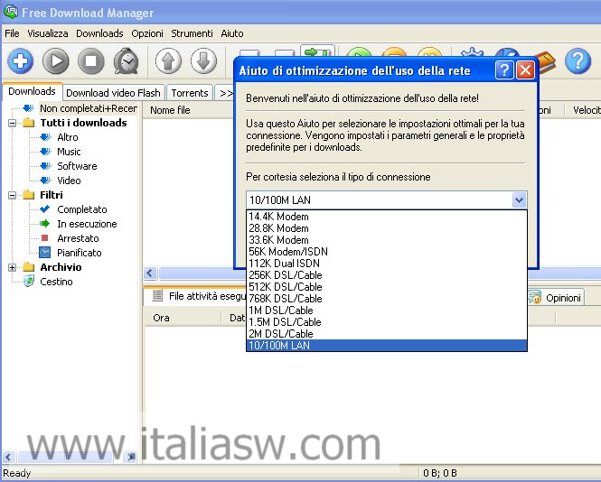Click the red Arrestato square icon
This screenshot has height=482, width=601.
45,238
